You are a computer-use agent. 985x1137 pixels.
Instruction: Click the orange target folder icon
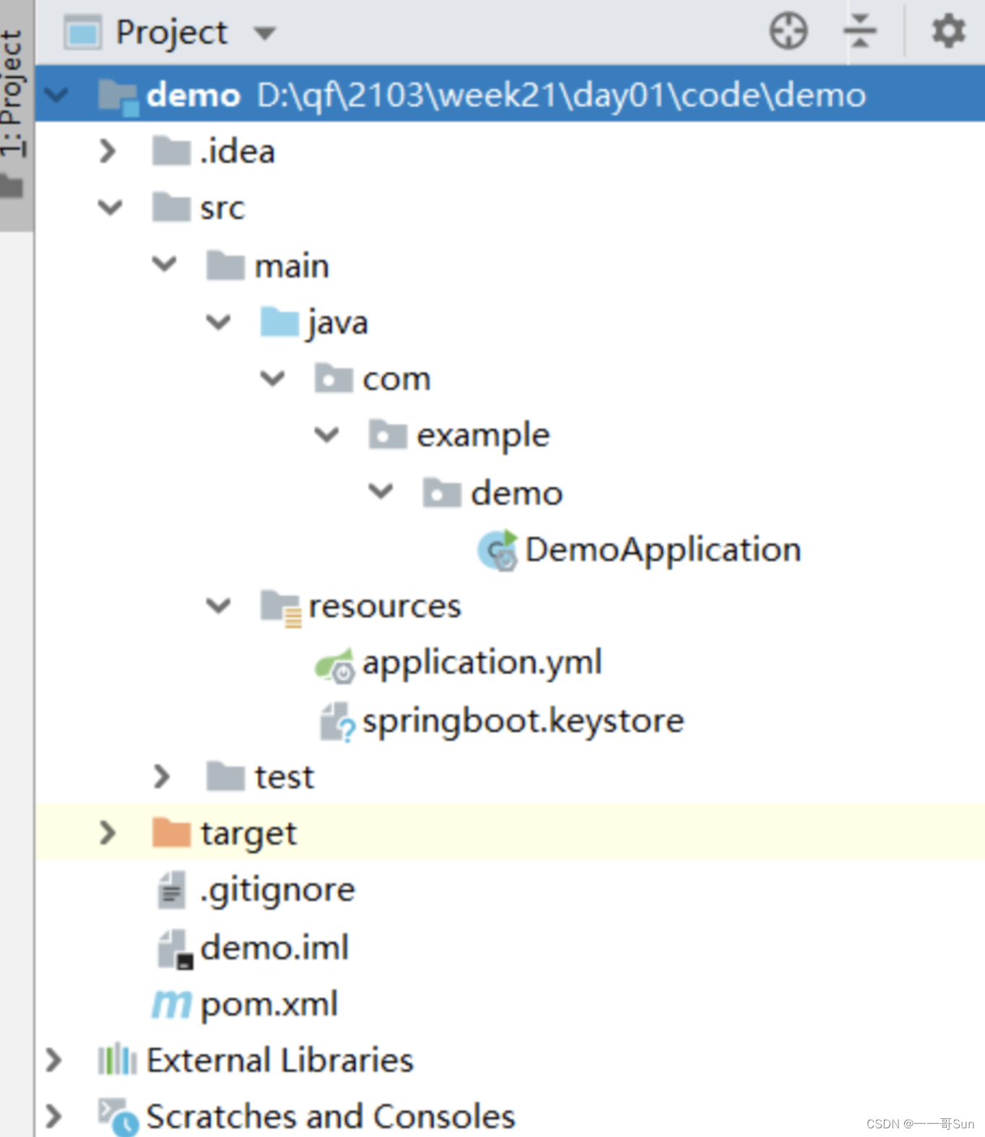pyautogui.click(x=171, y=833)
